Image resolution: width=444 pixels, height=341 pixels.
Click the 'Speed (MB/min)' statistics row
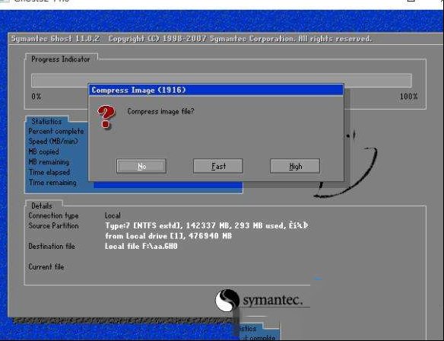[x=53, y=141]
